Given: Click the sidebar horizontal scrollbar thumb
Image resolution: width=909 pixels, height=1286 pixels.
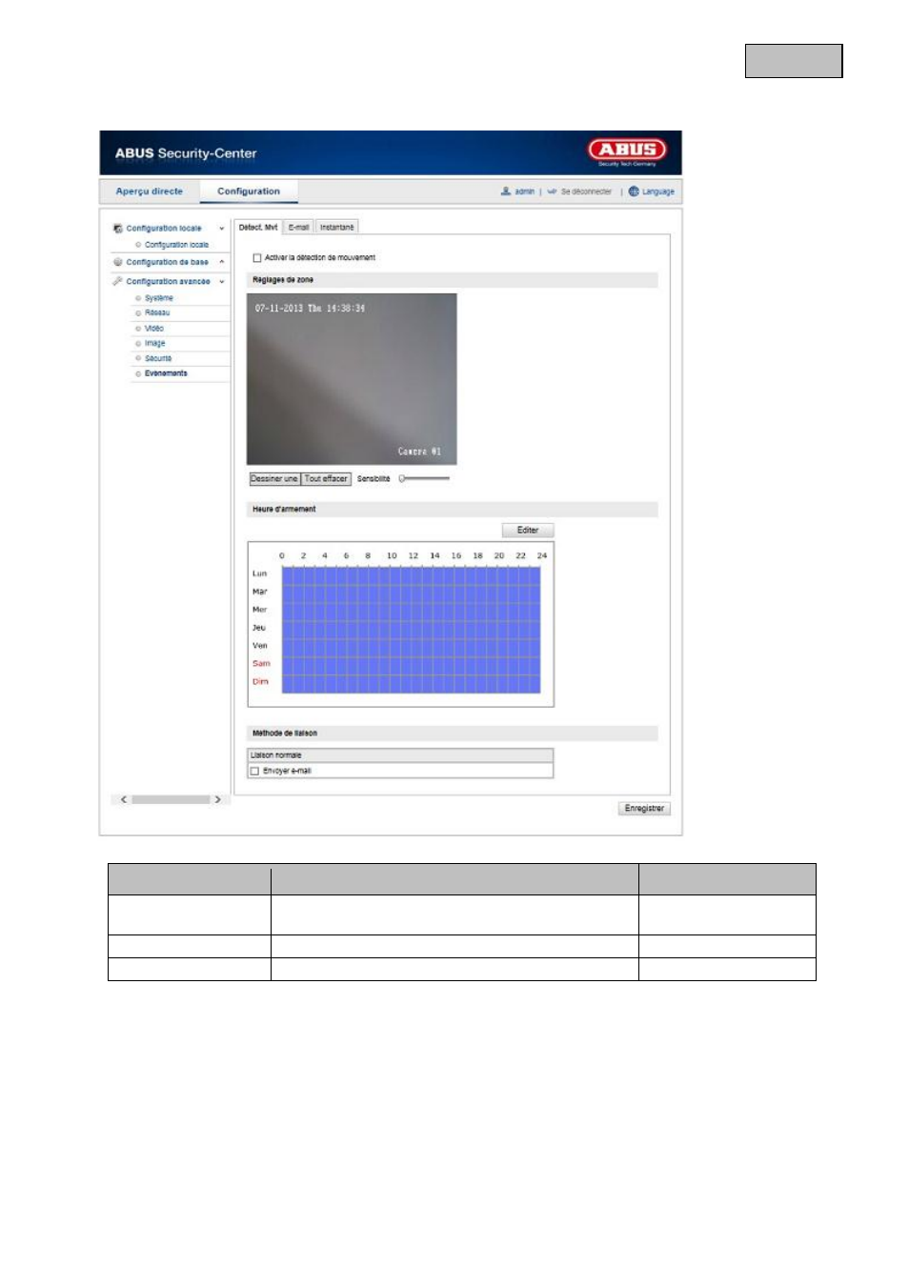Looking at the screenshot, I should (x=171, y=800).
